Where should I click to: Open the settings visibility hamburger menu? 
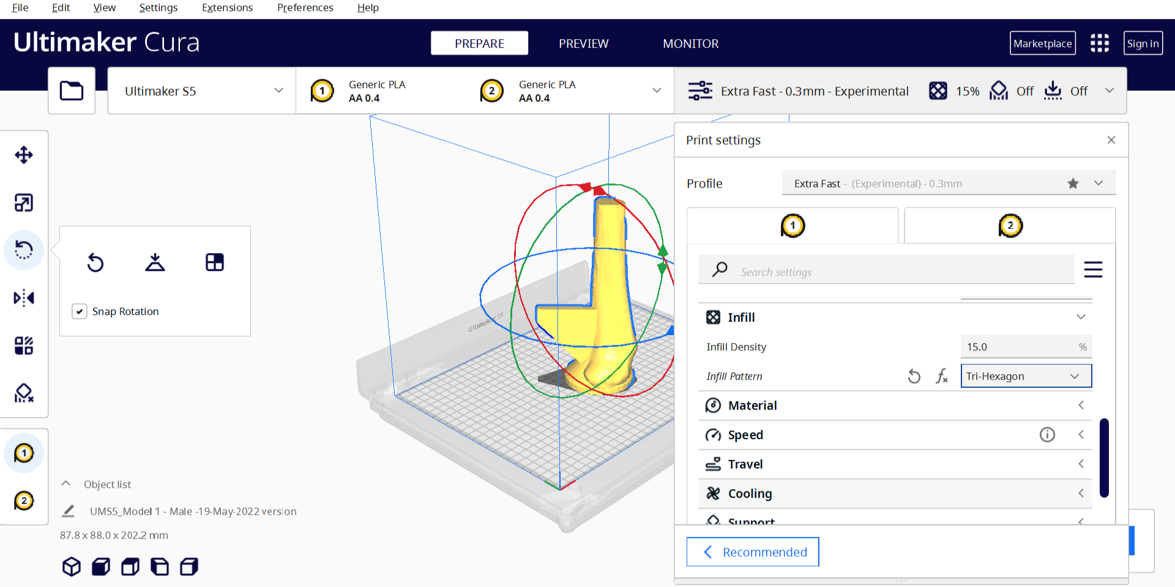click(1093, 270)
